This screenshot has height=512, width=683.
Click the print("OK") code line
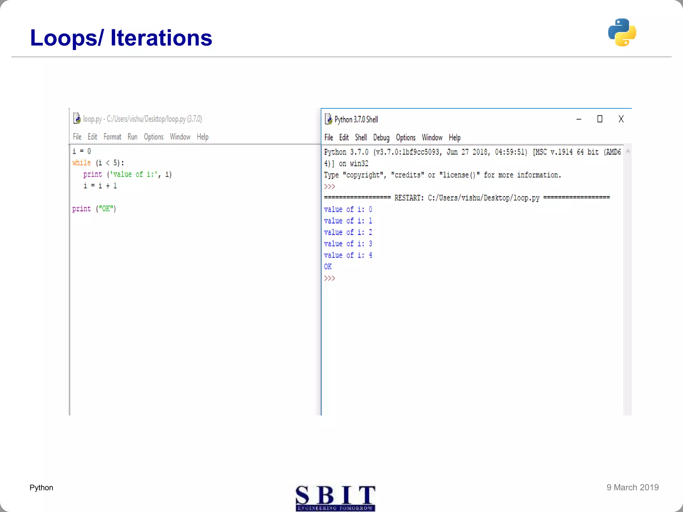(94, 209)
